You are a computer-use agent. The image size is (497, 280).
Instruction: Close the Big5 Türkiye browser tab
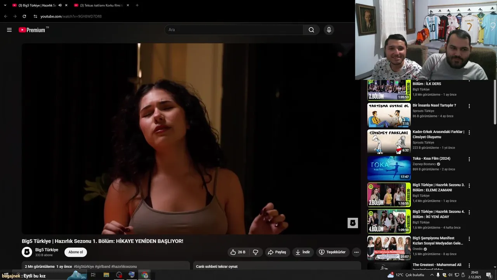click(66, 5)
